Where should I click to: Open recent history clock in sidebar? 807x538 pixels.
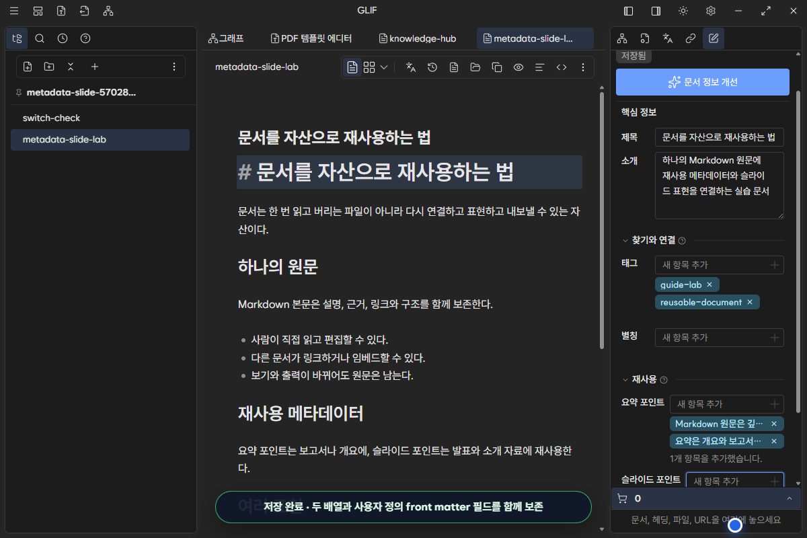point(63,38)
